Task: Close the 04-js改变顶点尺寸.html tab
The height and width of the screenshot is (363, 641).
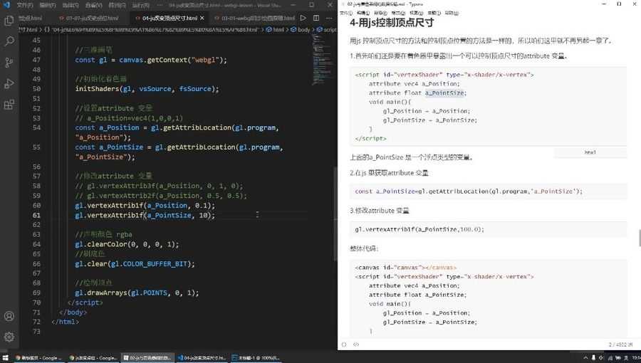Action: [x=202, y=18]
